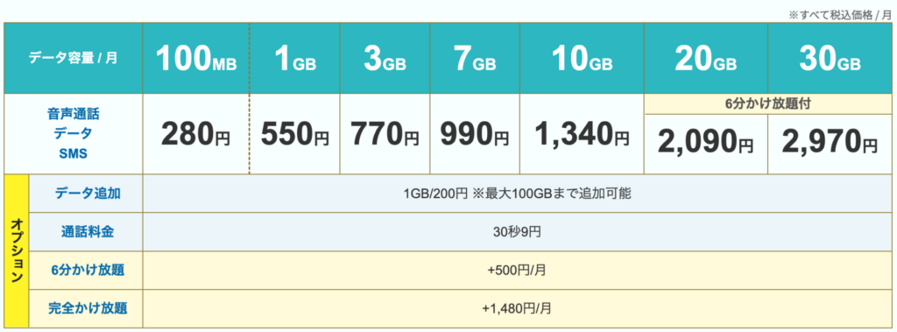Select the 30GB plan header

point(830,59)
